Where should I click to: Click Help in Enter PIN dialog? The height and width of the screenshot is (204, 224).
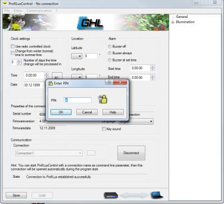tap(113, 112)
